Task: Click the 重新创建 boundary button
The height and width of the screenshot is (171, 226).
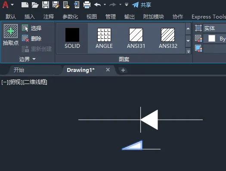Action: tap(37, 49)
